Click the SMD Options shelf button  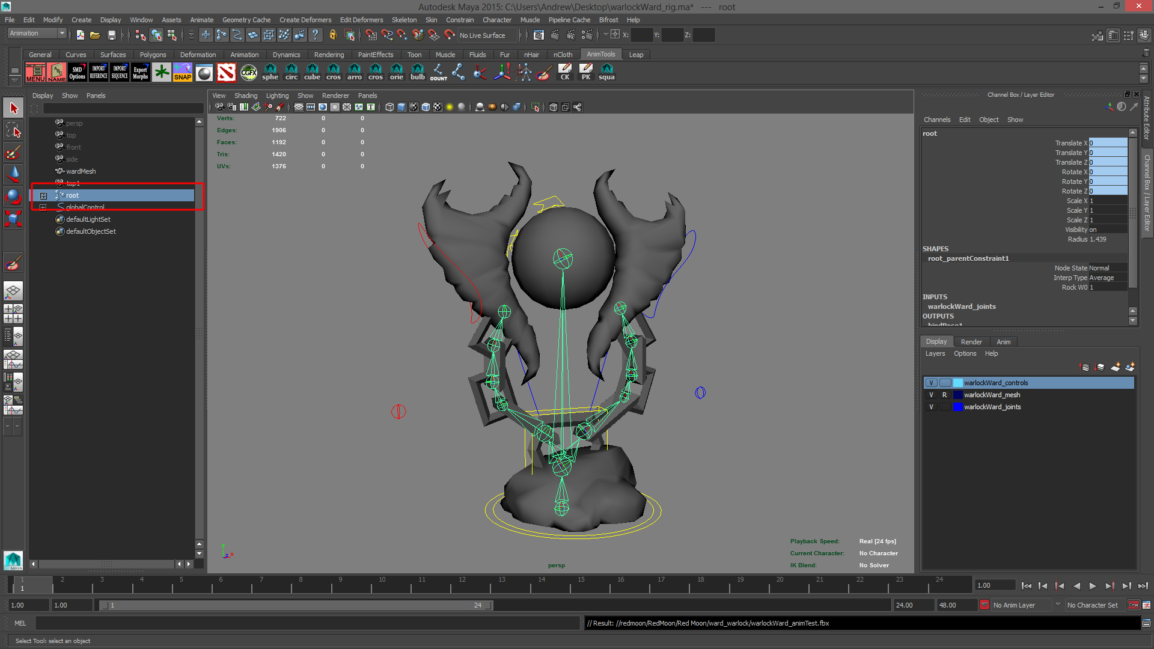tap(77, 73)
